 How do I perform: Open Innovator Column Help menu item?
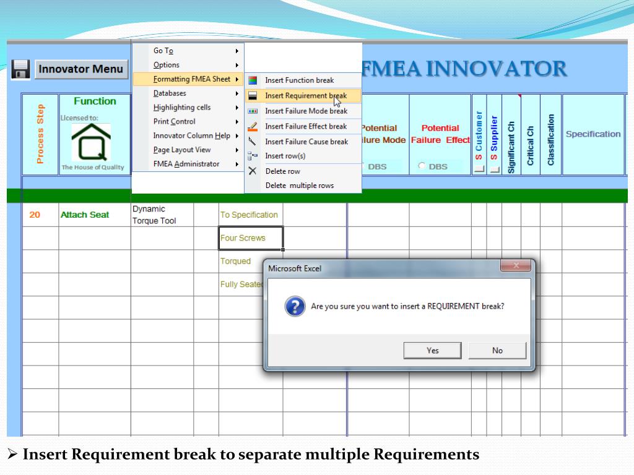[188, 135]
